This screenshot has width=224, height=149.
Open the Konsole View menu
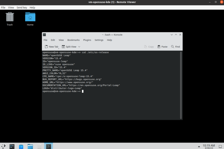61,40
